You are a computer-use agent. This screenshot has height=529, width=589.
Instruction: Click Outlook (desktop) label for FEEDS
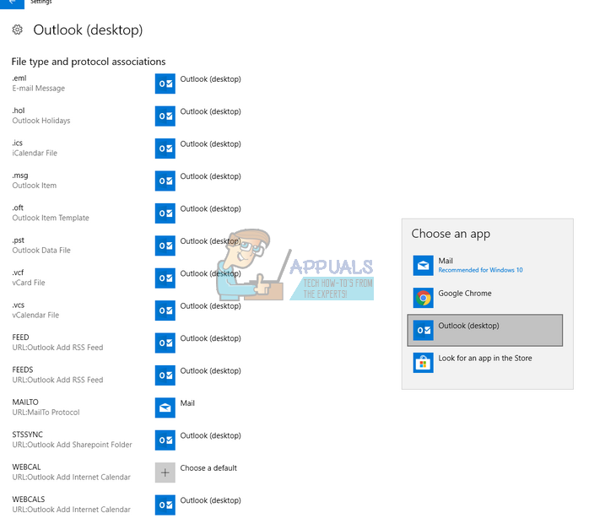[210, 371]
